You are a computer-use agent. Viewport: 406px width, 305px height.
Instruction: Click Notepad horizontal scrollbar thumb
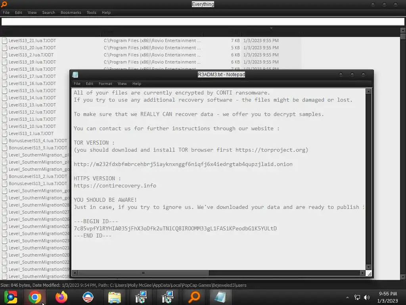click(x=143, y=273)
